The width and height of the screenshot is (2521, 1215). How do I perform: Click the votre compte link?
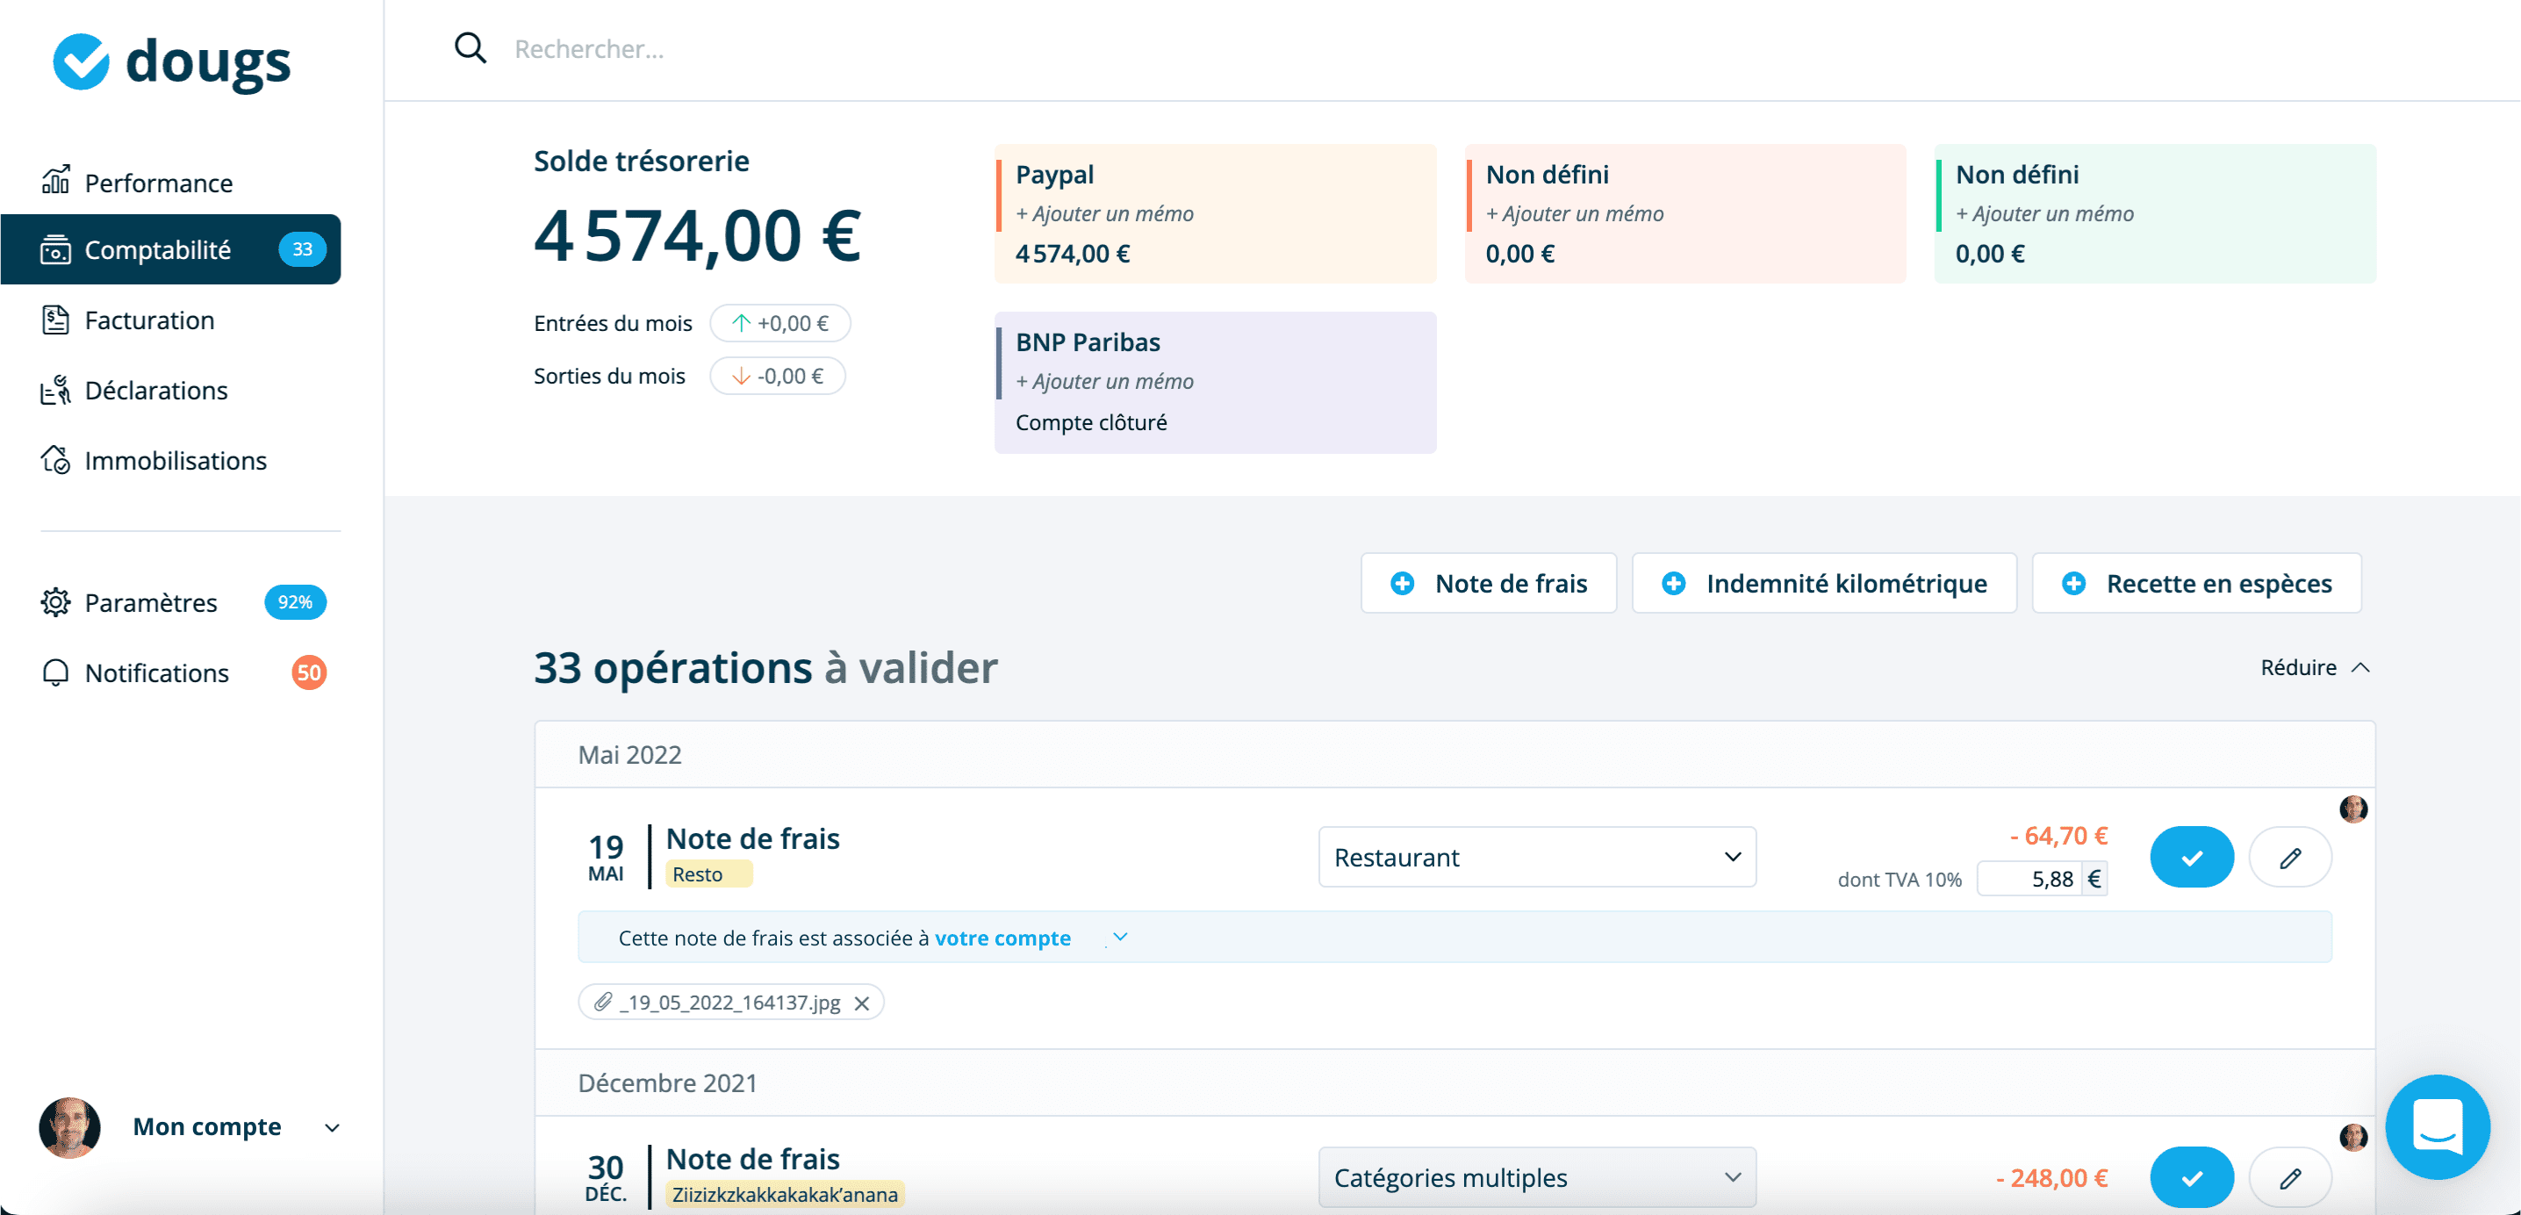[x=1003, y=937]
